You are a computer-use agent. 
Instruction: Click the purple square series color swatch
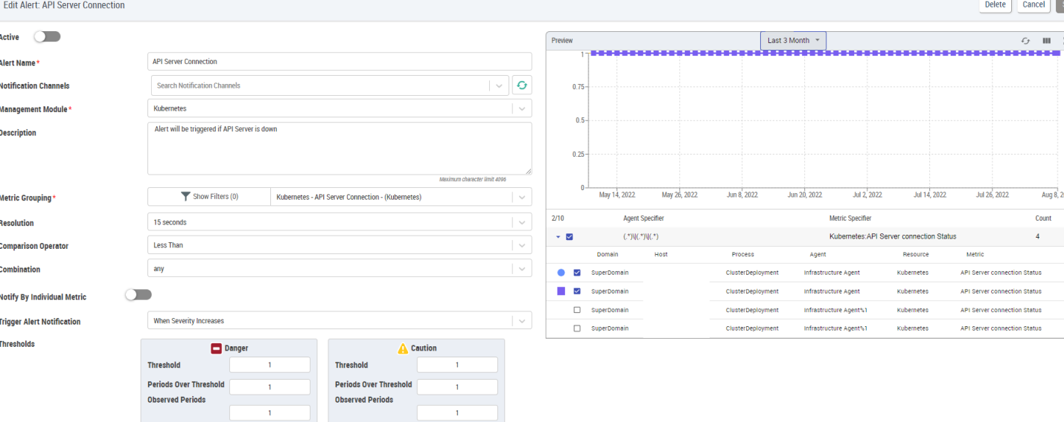561,291
